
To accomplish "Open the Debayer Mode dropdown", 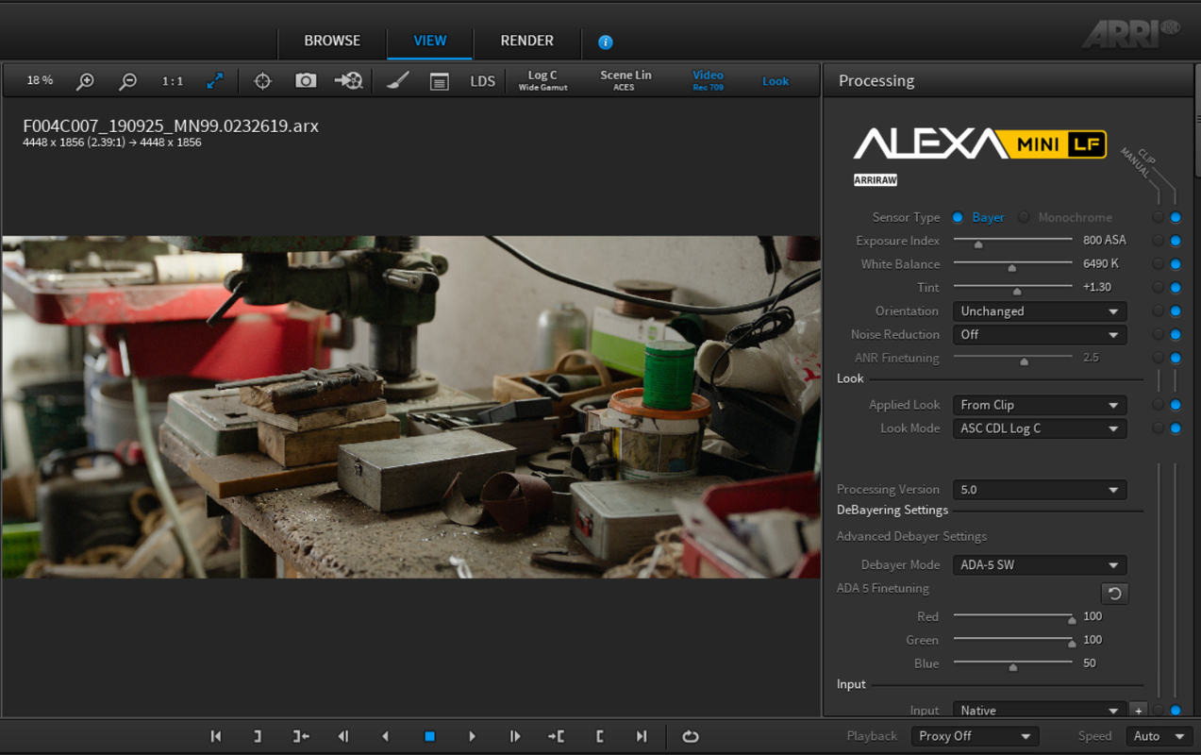I will (x=1040, y=565).
